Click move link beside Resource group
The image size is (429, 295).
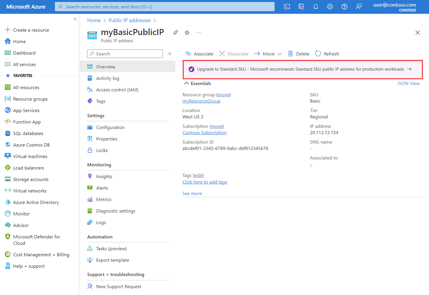(223, 95)
